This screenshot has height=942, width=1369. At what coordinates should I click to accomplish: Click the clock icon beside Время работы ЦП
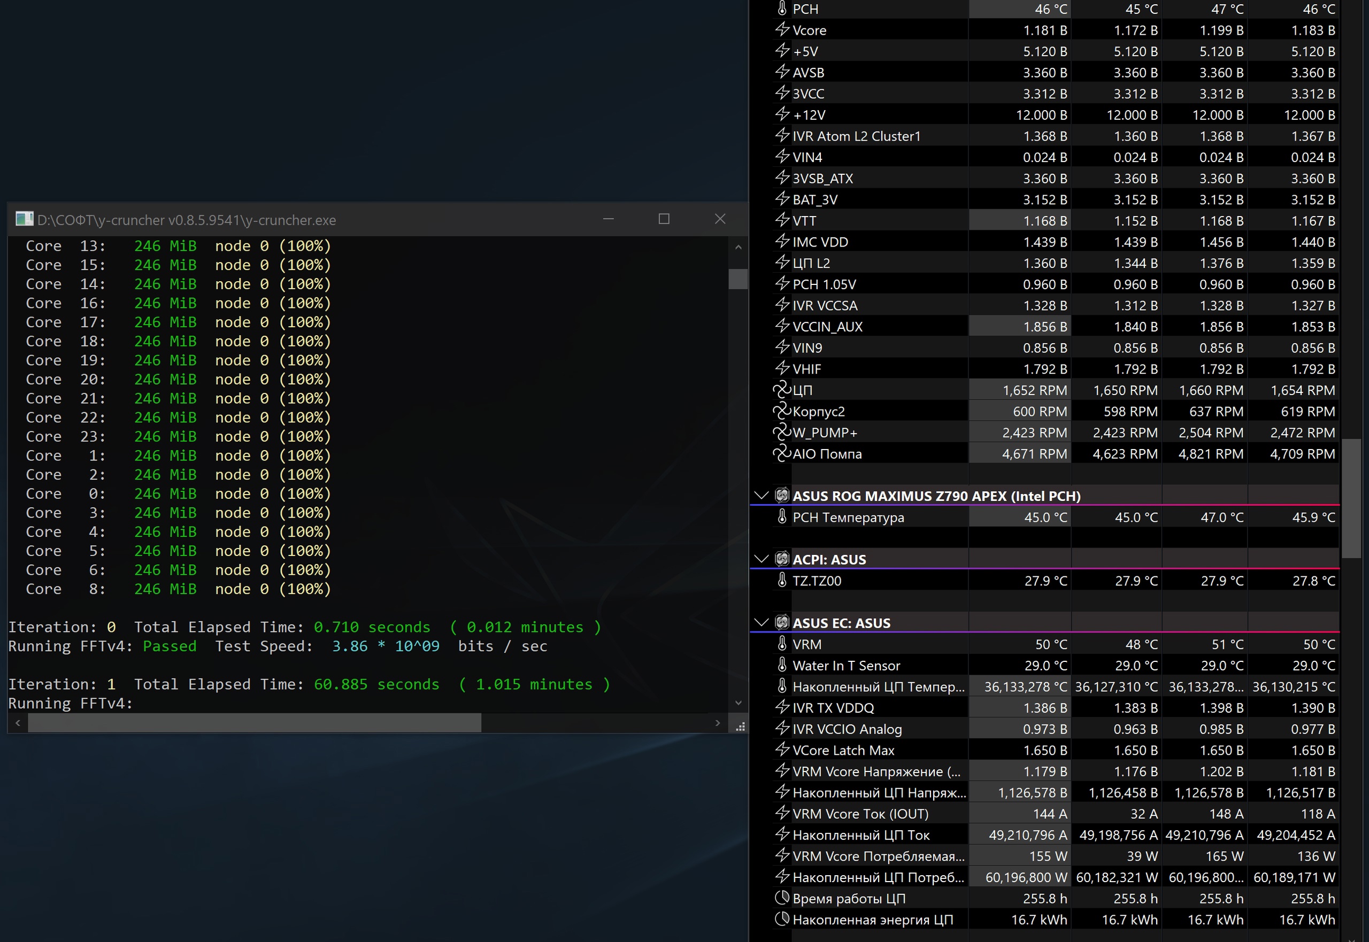click(782, 898)
